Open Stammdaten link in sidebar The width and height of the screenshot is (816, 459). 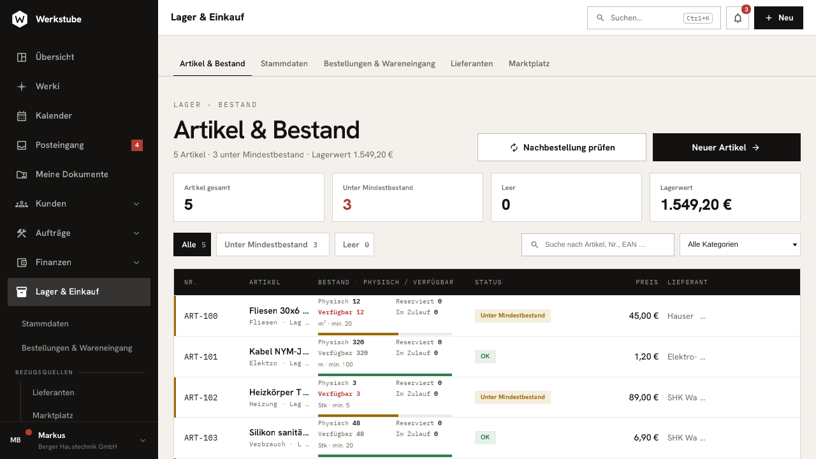pos(45,323)
